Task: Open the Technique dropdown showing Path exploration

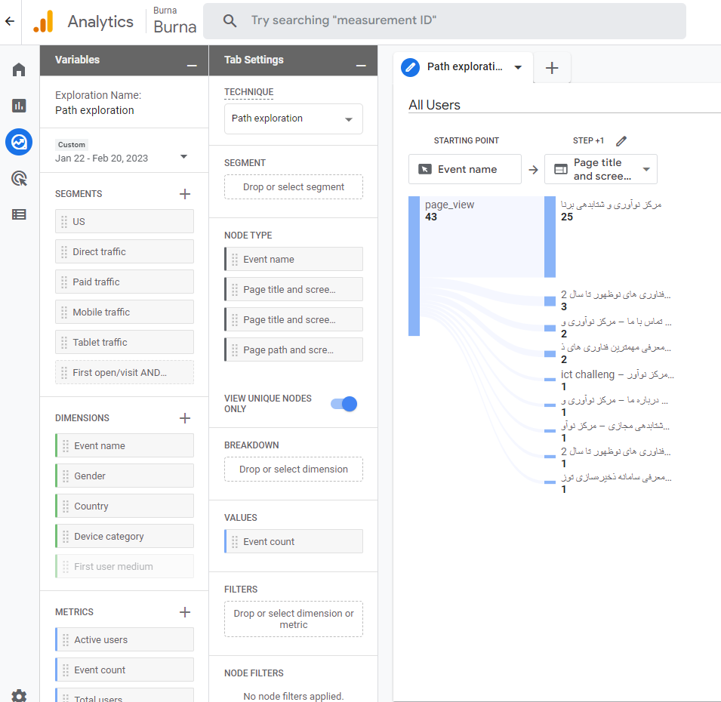Action: [x=293, y=119]
